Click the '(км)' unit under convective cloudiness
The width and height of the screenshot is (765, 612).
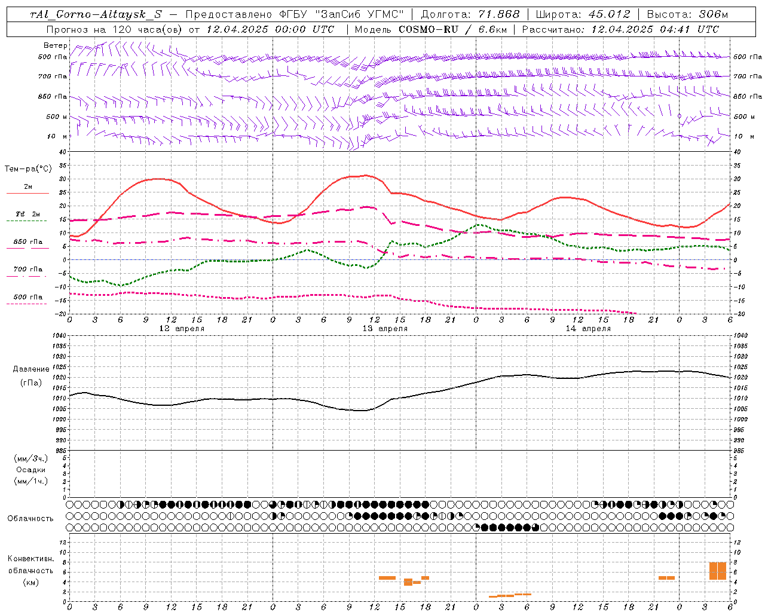31,582
